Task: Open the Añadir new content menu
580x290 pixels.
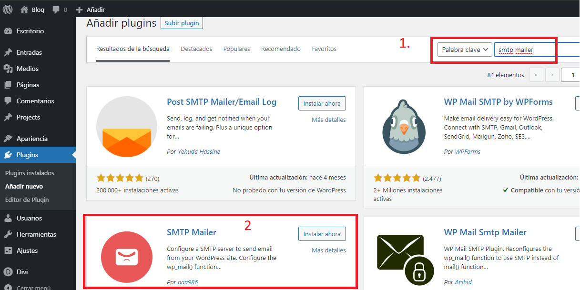Action: point(90,10)
